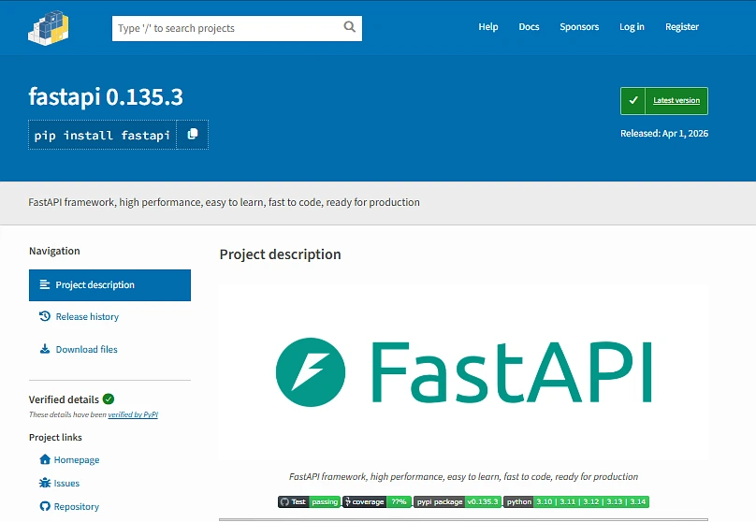Go to the Sponsors page
Image resolution: width=756 pixels, height=522 pixels.
pyautogui.click(x=579, y=27)
